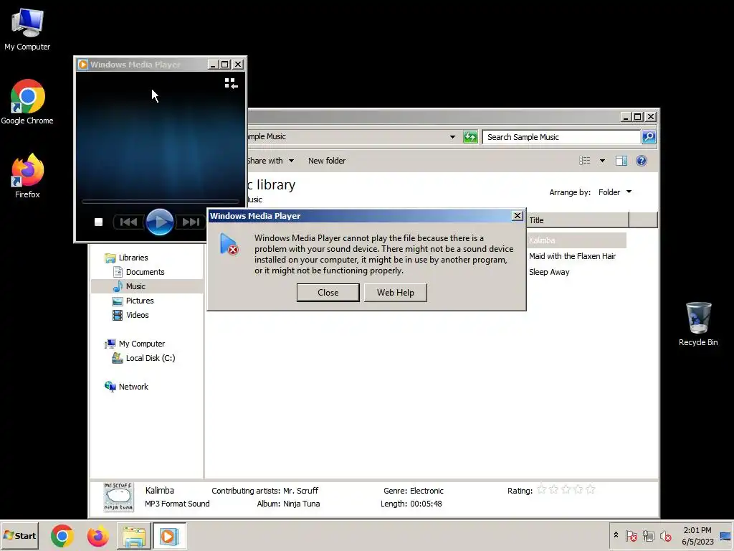This screenshot has width=734, height=551.
Task: Create a New folder from toolbar
Action: click(x=327, y=161)
